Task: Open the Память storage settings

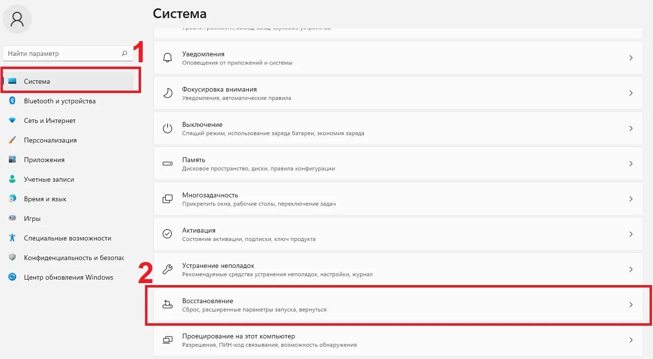Action: coord(193,160)
